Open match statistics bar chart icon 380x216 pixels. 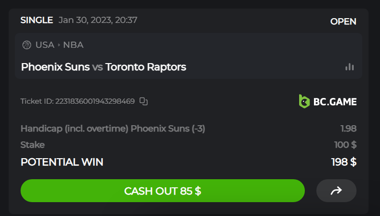[350, 67]
